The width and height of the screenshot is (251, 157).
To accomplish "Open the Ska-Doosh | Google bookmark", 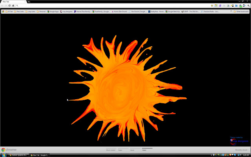I will point(138,11).
